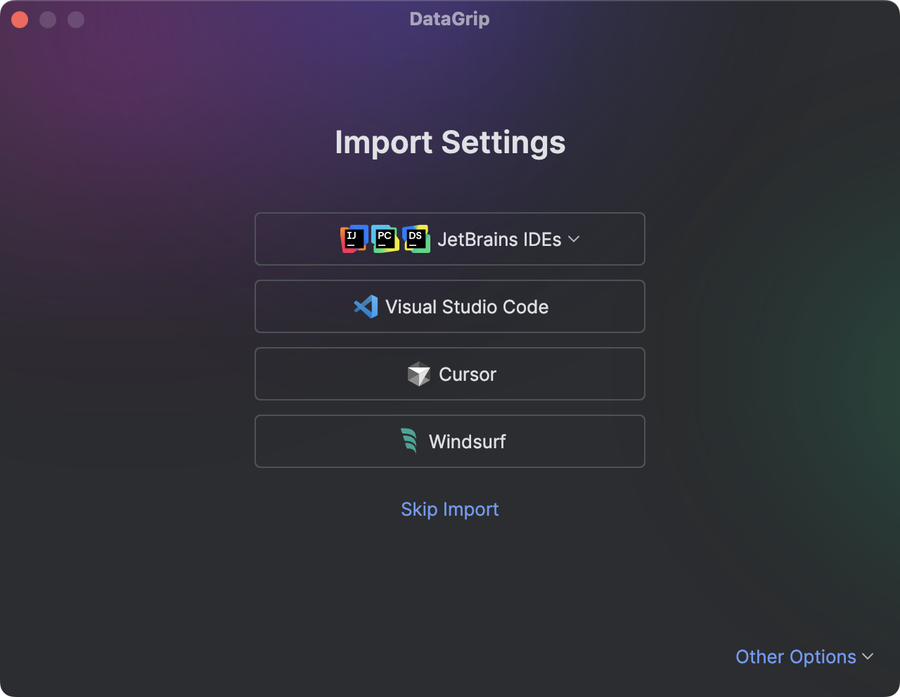Open the Other Options dropdown
The height and width of the screenshot is (697, 900).
(x=797, y=656)
